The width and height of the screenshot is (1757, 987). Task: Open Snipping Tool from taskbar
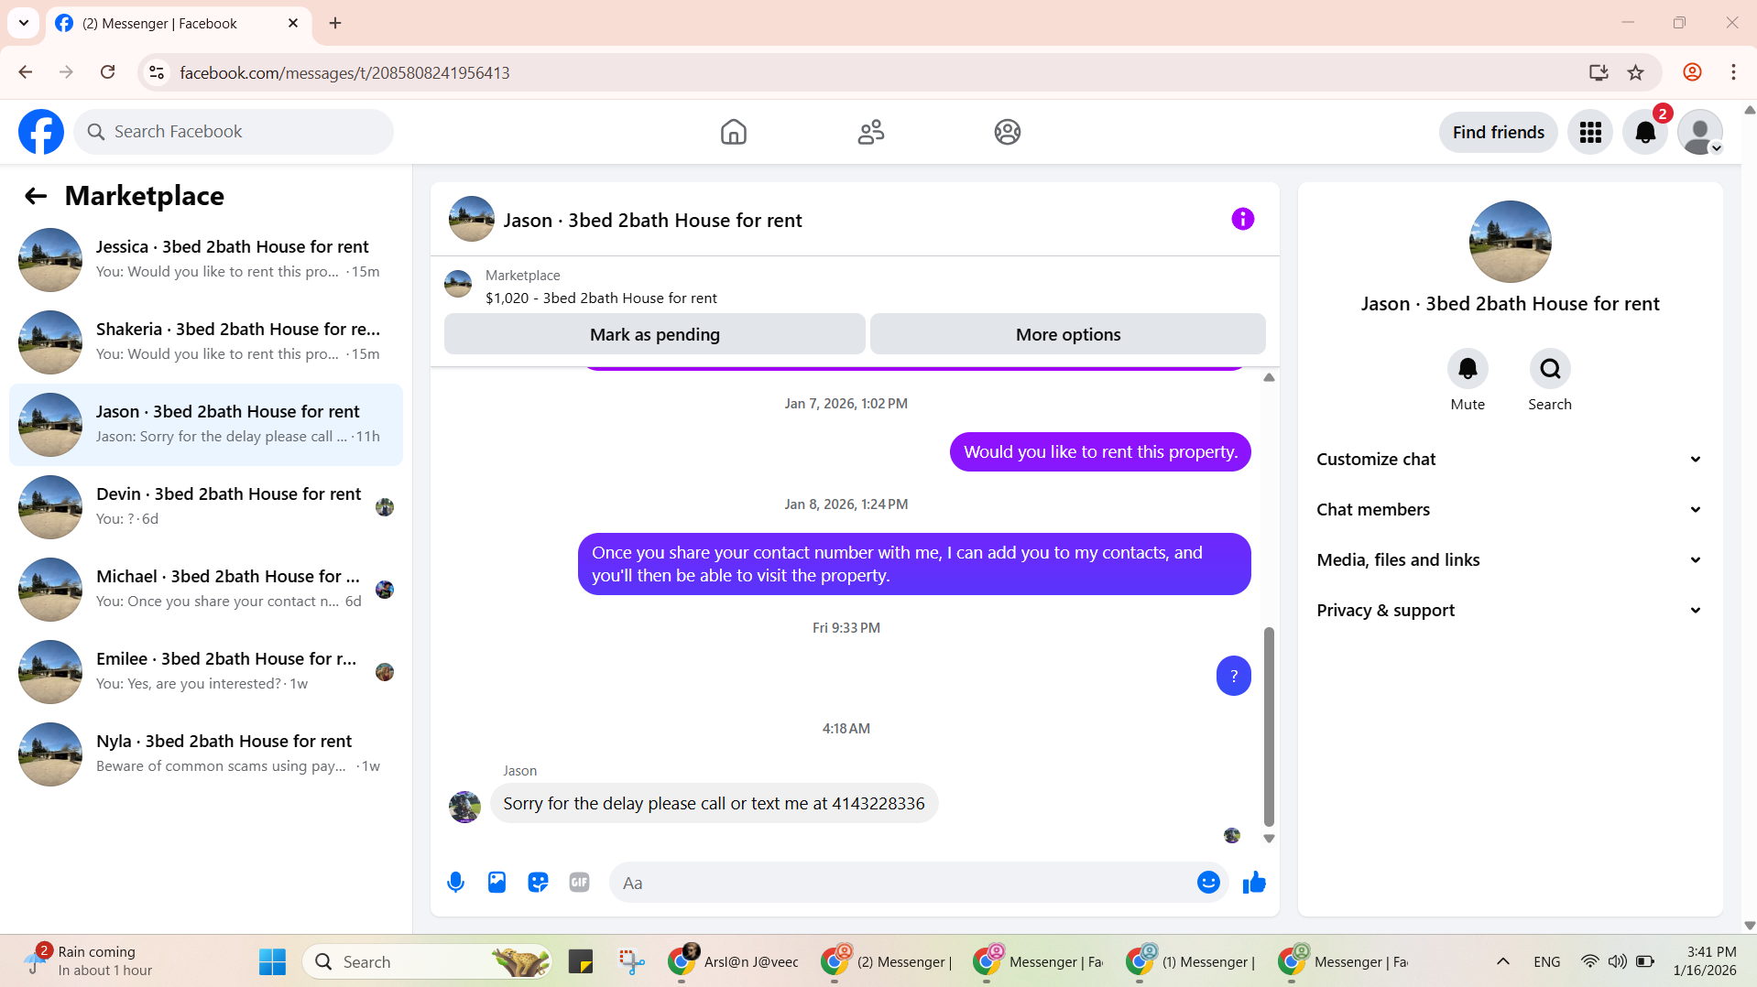631,962
